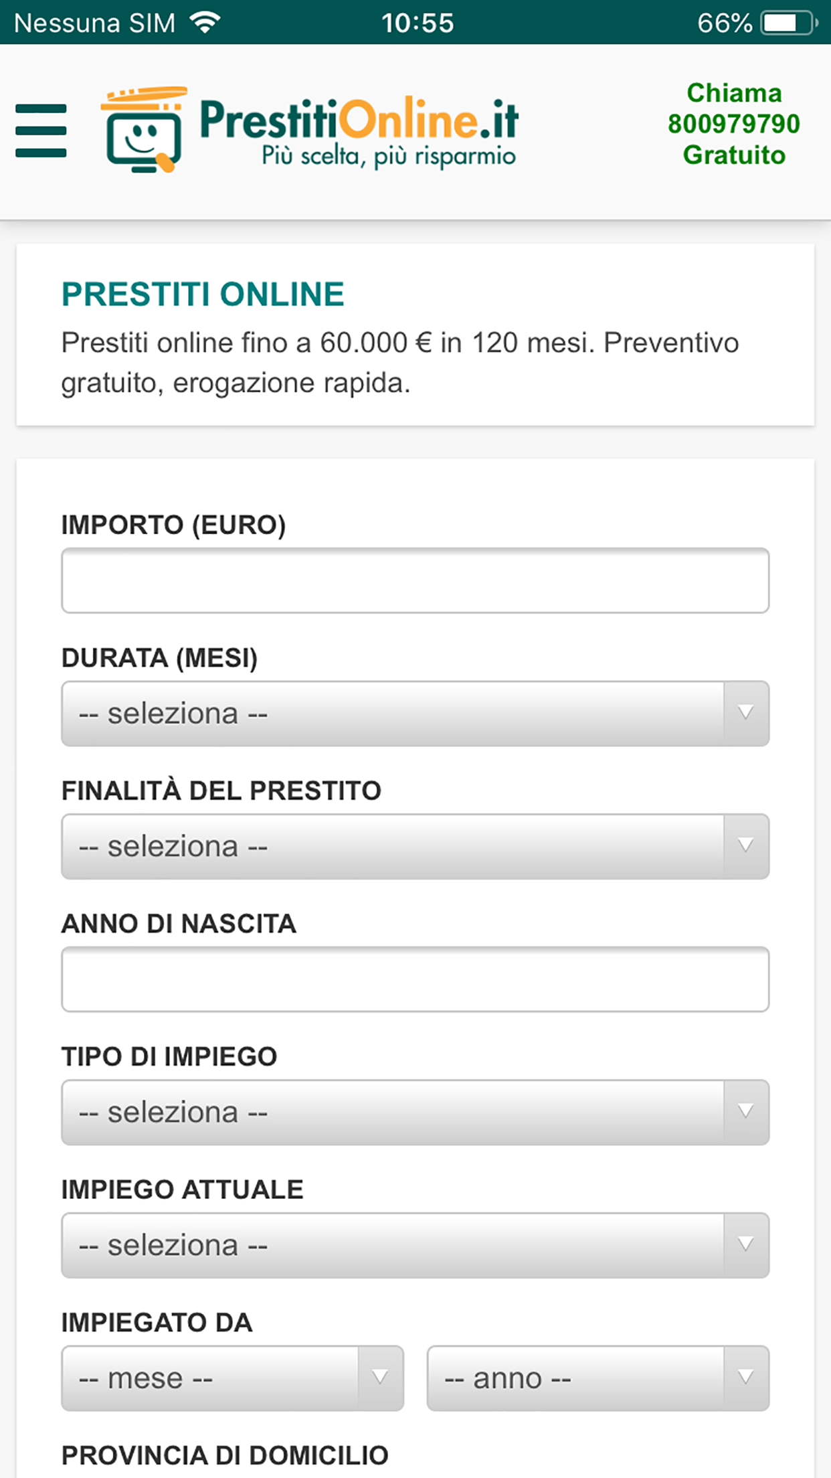Click the Anno di nascita input
The width and height of the screenshot is (831, 1478).
[x=415, y=979]
